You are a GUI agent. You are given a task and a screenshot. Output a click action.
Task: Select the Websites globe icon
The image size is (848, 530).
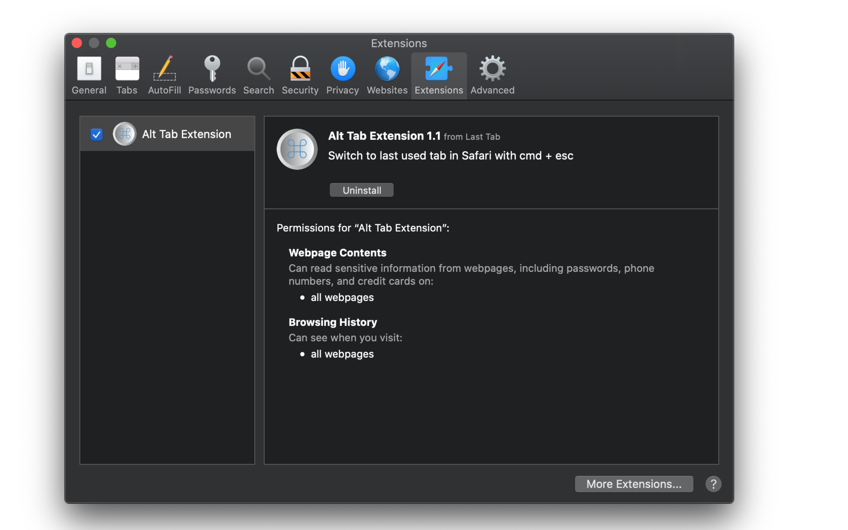tap(387, 69)
